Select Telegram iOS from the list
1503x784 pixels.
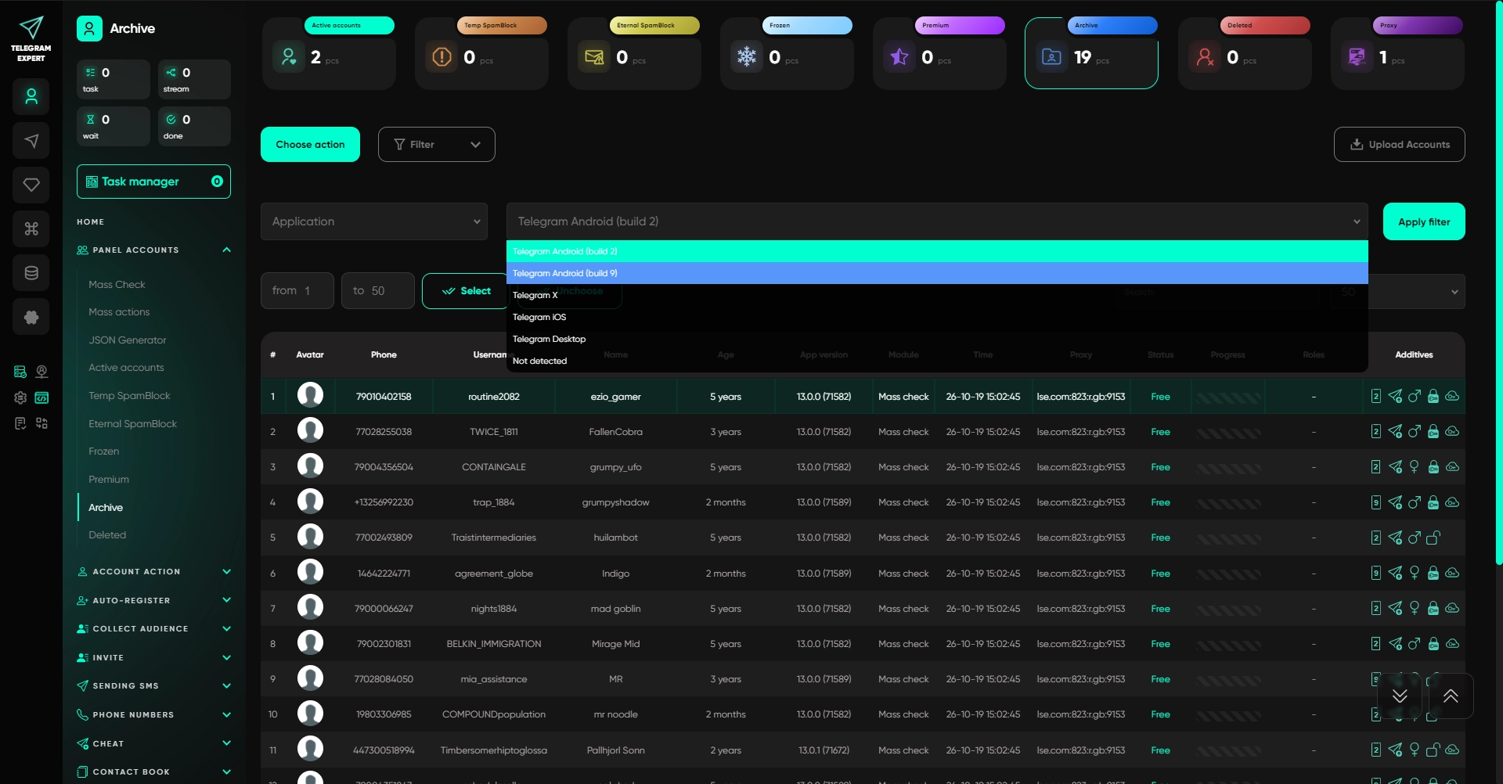point(937,317)
